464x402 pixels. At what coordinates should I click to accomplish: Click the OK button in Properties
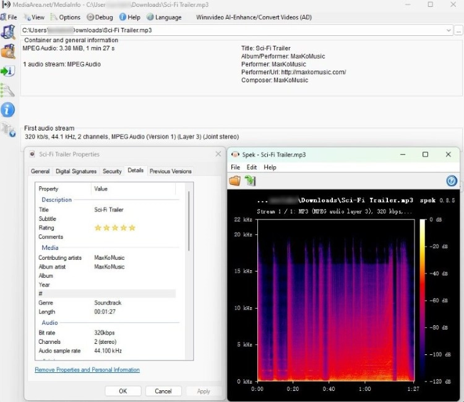click(123, 391)
